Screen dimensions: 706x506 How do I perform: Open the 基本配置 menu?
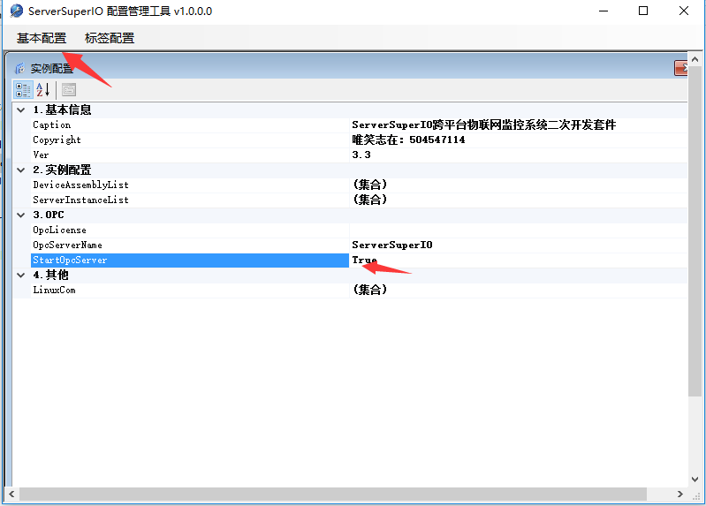[x=42, y=38]
